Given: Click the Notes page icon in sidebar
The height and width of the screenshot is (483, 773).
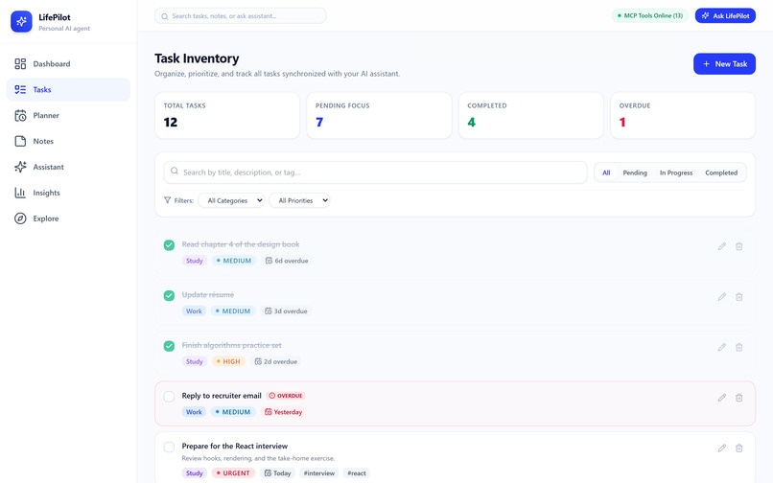Looking at the screenshot, I should tap(20, 141).
